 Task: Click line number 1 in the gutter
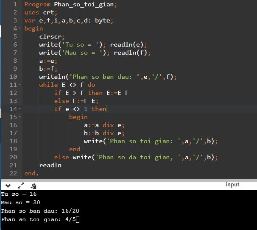(x=15, y=4)
